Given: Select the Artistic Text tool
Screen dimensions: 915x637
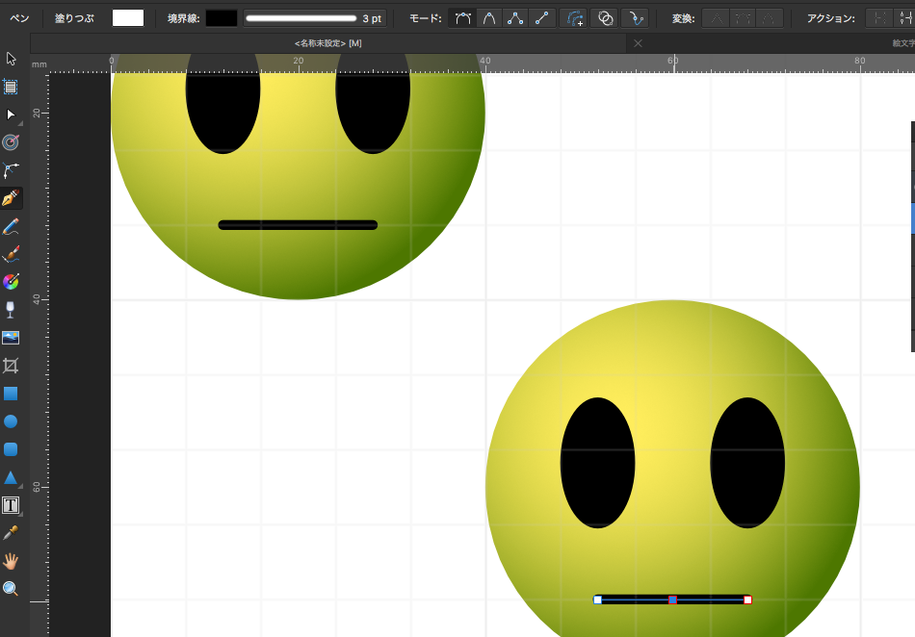Looking at the screenshot, I should point(11,505).
